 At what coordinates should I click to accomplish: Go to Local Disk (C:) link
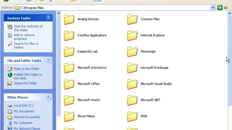(24, 105)
